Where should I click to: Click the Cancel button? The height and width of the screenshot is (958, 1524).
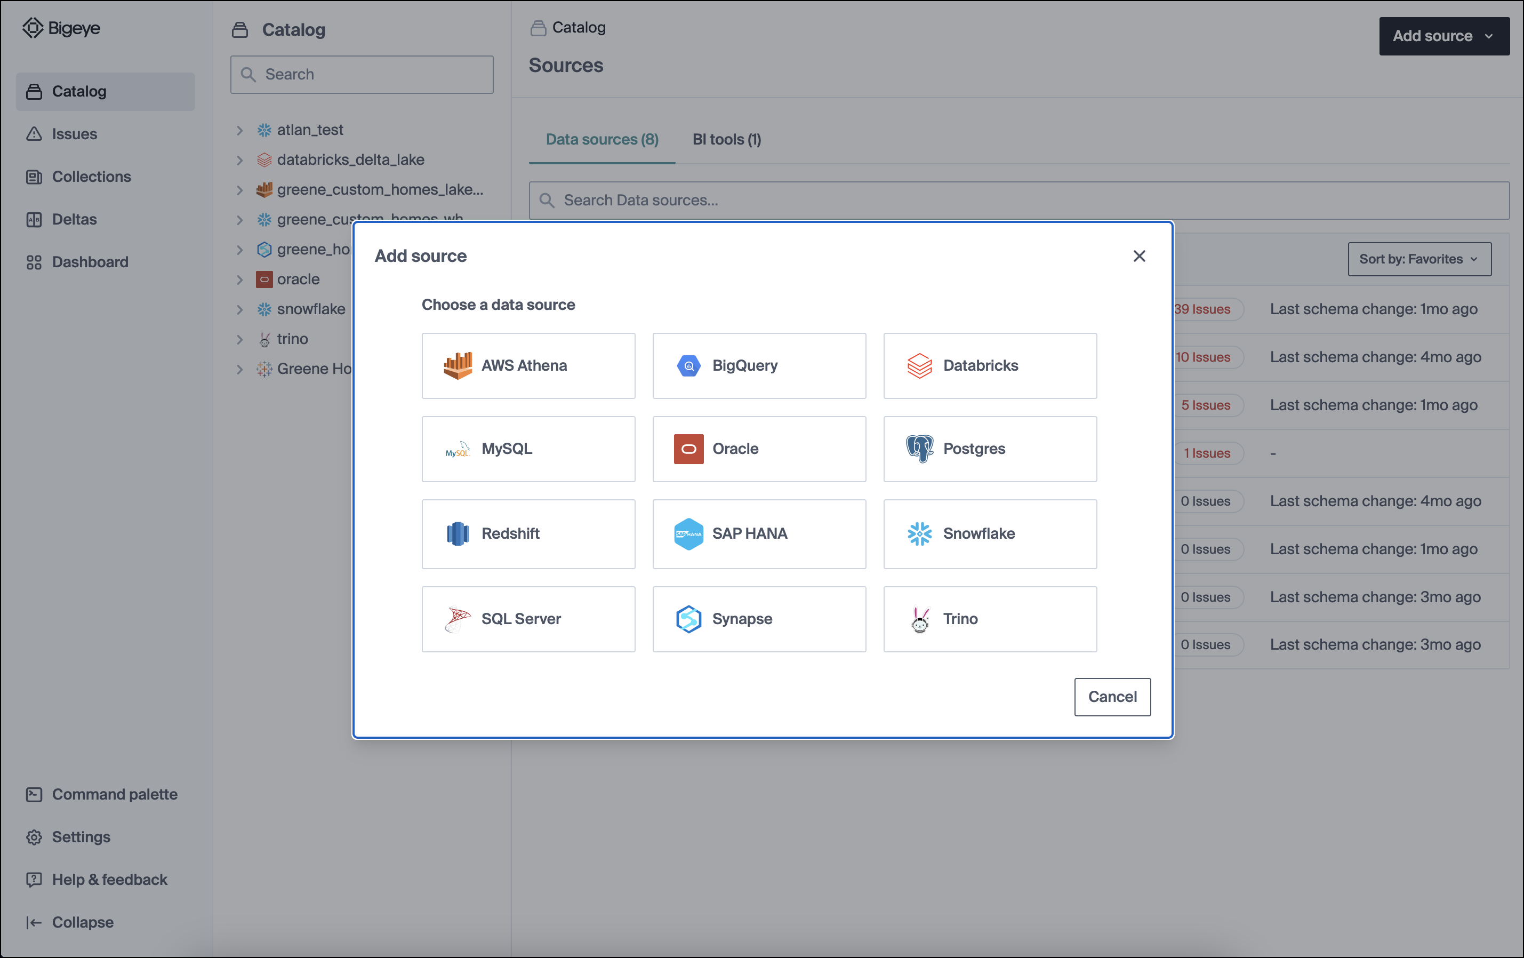(1112, 697)
